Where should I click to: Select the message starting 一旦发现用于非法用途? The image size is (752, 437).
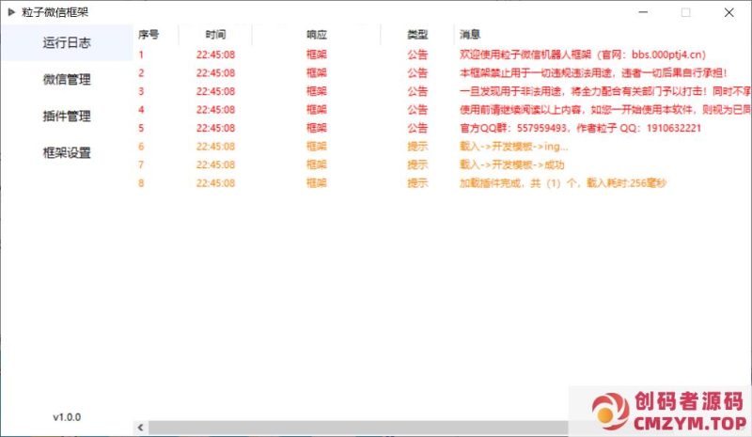point(605,91)
